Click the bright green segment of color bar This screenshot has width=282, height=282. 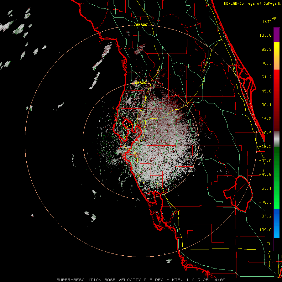click(277, 178)
